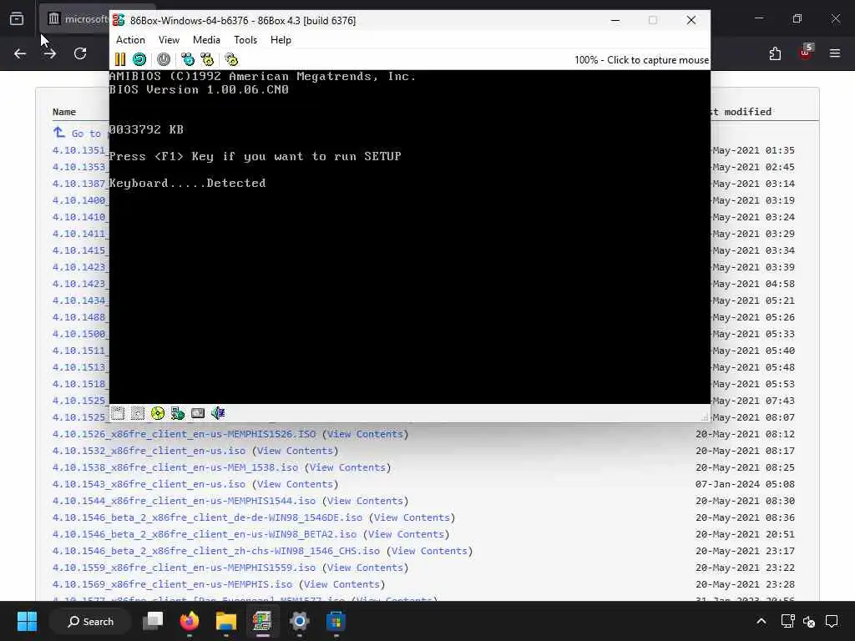The height and width of the screenshot is (641, 855).
Task: Switch to the microsoft browser tab
Action: [76, 19]
